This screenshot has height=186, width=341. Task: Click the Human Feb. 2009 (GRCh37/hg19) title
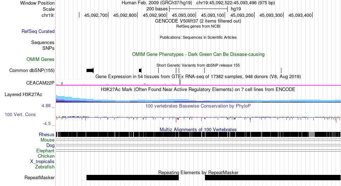pyautogui.click(x=157, y=3)
